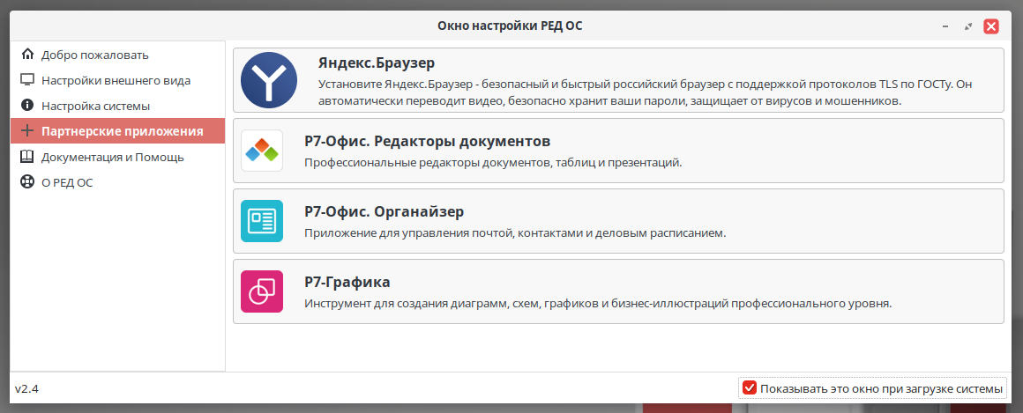Image resolution: width=1023 pixels, height=413 pixels.
Task: Click description 'Инструмент для создания диаграмм, схем'
Action: pos(598,303)
